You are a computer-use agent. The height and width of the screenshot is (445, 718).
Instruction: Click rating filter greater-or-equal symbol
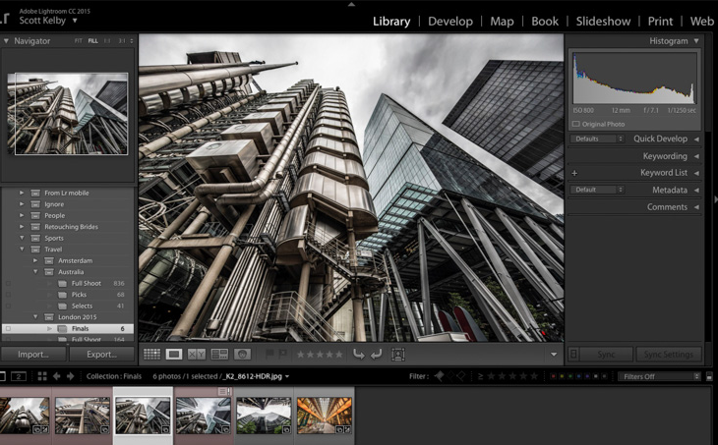480,376
